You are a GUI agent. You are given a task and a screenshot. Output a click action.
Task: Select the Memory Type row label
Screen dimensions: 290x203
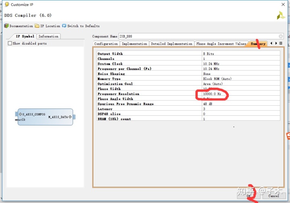109,79
